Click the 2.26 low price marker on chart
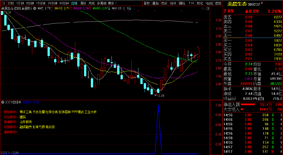Screen dimensions: 283x155 (x=161, y=96)
